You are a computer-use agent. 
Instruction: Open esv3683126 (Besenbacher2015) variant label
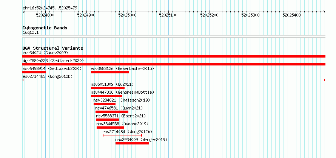click(122, 68)
